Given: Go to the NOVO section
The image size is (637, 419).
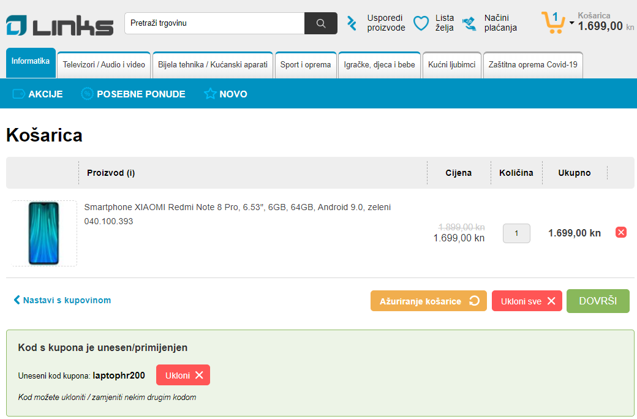Looking at the screenshot, I should [x=226, y=94].
